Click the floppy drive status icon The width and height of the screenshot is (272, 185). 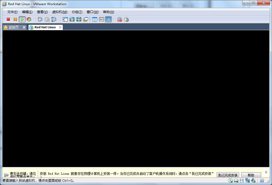coord(242,180)
